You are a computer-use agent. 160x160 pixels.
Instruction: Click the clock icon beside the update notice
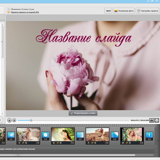coord(9,9)
